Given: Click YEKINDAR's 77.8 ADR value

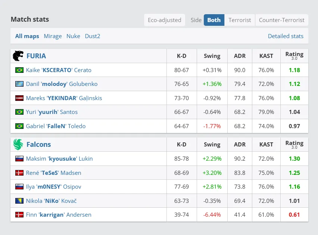Looking at the screenshot, I should [x=240, y=98].
